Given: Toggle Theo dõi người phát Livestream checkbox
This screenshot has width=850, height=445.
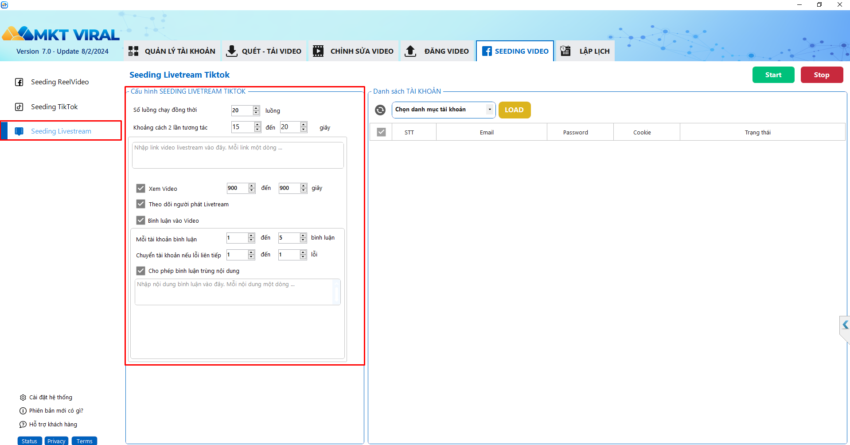Looking at the screenshot, I should 140,204.
